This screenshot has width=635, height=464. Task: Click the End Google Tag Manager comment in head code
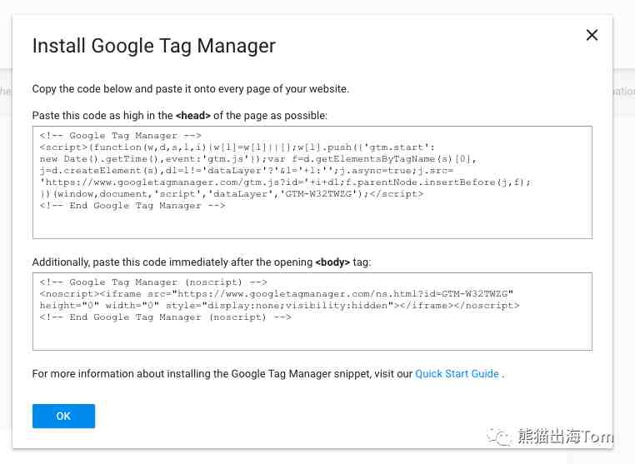click(132, 205)
